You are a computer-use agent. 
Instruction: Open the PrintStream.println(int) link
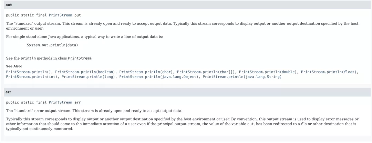coord(32,76)
